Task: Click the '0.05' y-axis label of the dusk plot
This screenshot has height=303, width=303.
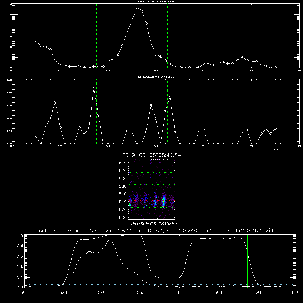Action: (9, 131)
